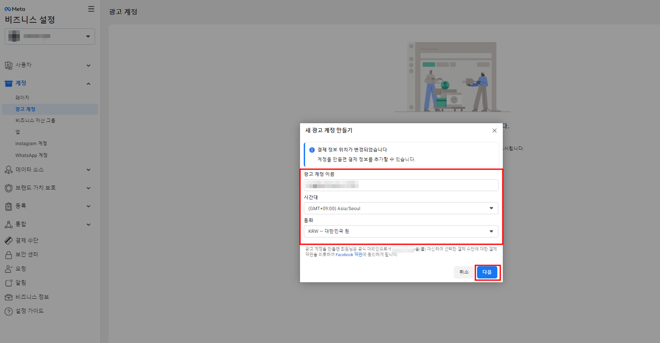
Task: Click the 다음 button
Action: click(487, 272)
